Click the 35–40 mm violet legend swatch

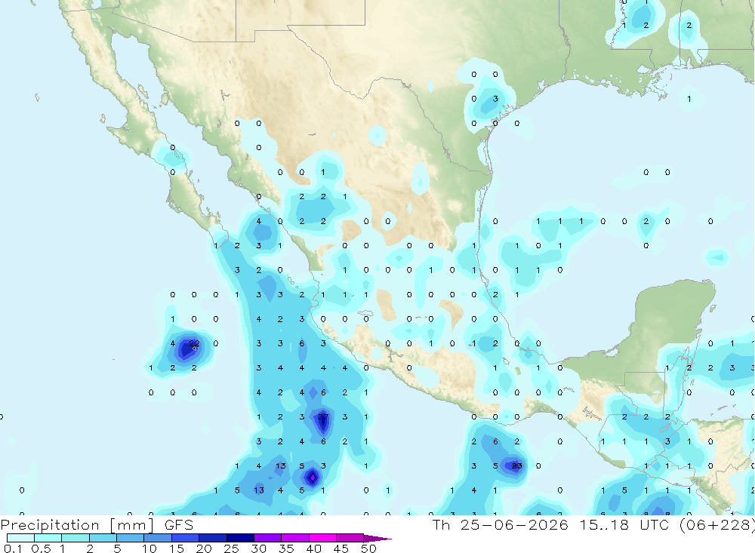(295, 538)
